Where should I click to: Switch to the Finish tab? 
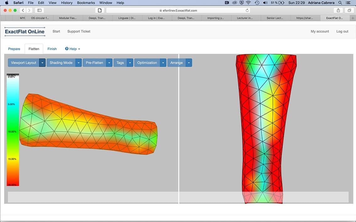[52, 49]
